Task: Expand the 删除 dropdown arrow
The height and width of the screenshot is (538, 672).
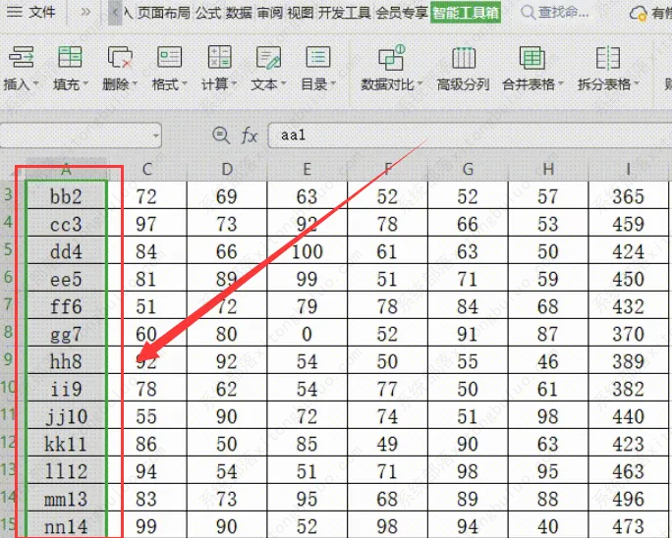Action: click(x=135, y=84)
